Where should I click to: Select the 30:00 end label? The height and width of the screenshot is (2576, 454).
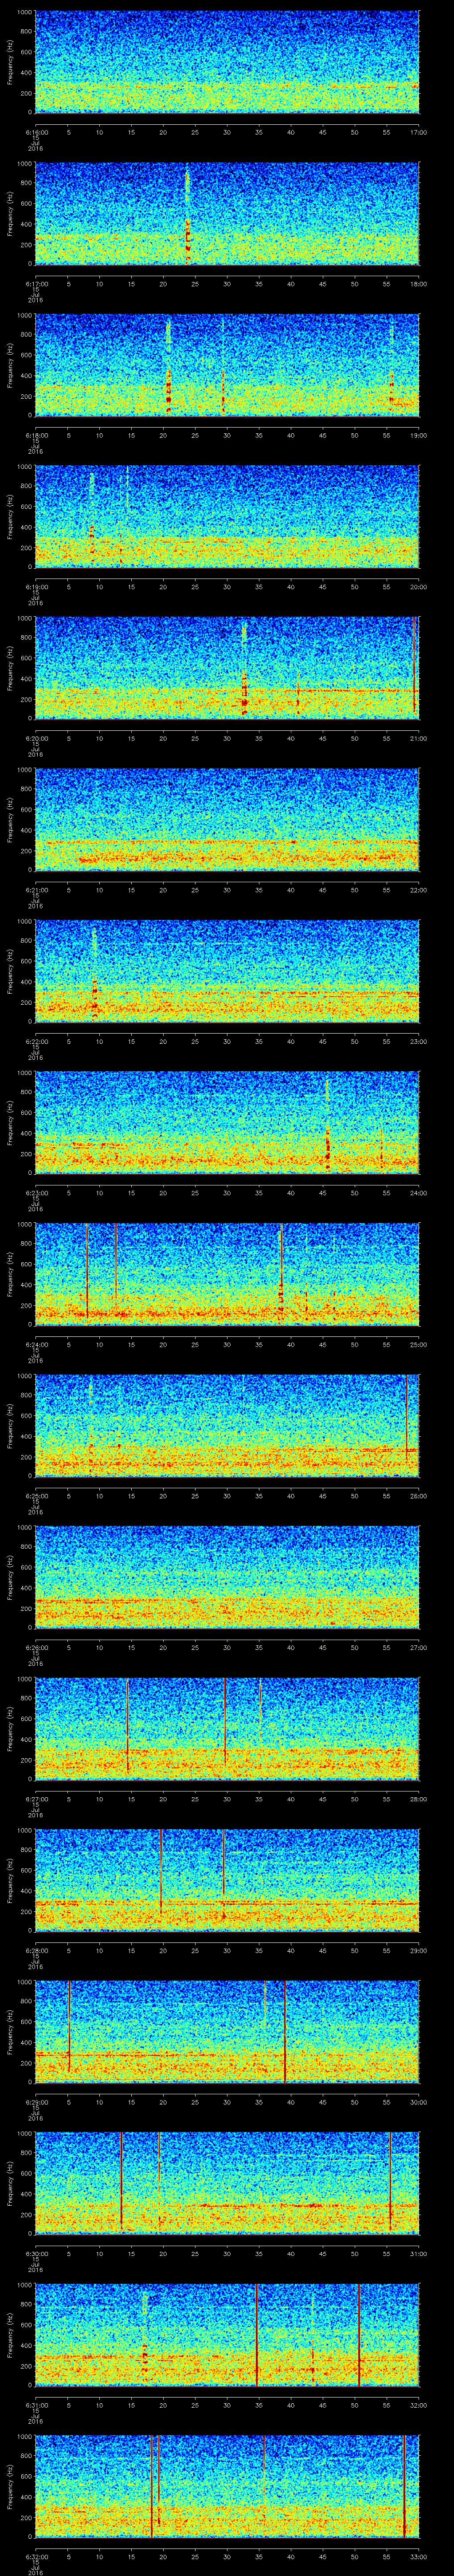point(418,2102)
